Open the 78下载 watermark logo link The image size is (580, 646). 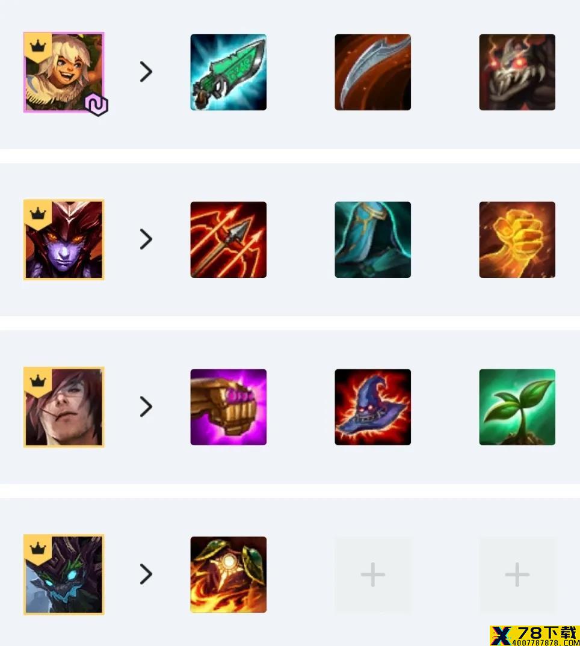point(535,636)
